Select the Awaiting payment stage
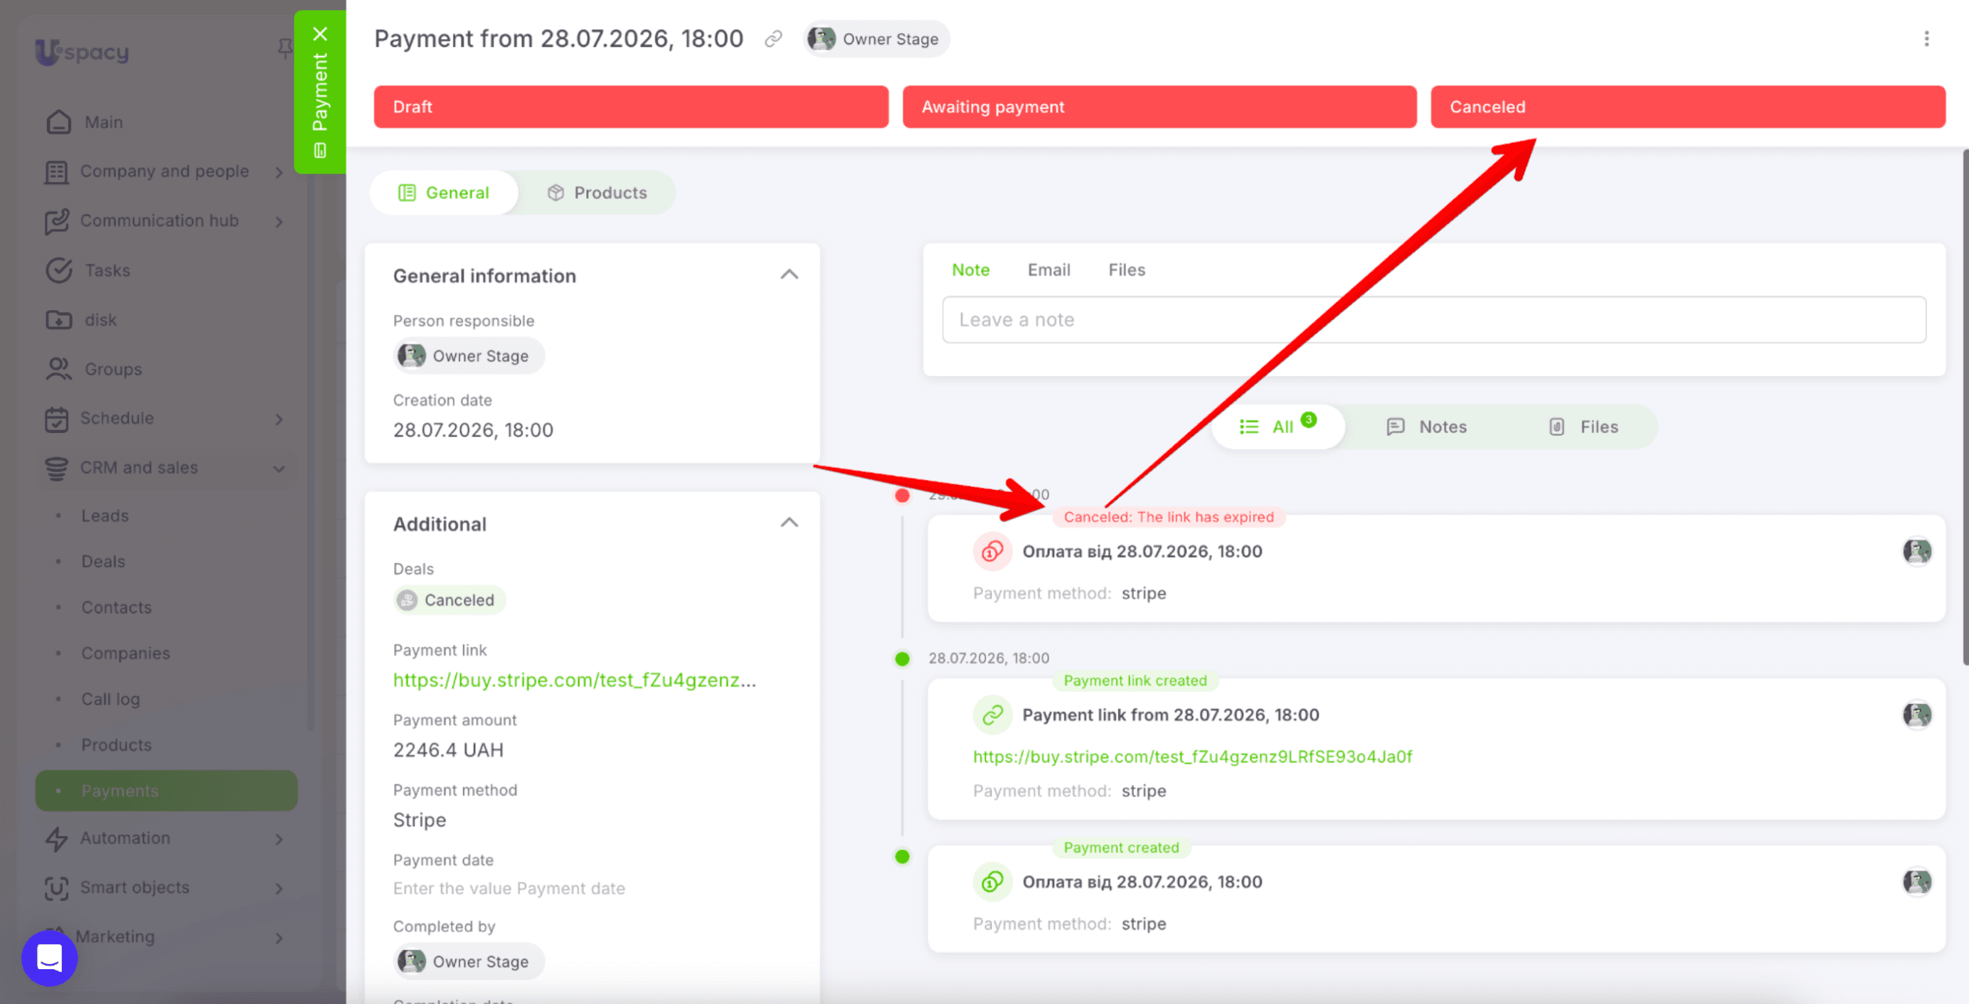 (x=1159, y=107)
